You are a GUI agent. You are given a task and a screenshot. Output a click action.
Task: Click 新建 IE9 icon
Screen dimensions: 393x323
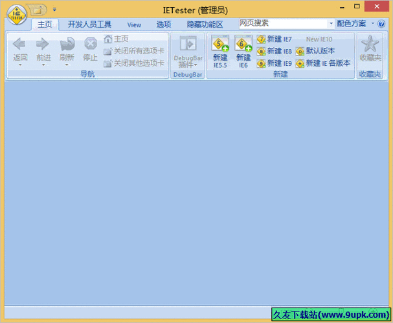(x=261, y=63)
